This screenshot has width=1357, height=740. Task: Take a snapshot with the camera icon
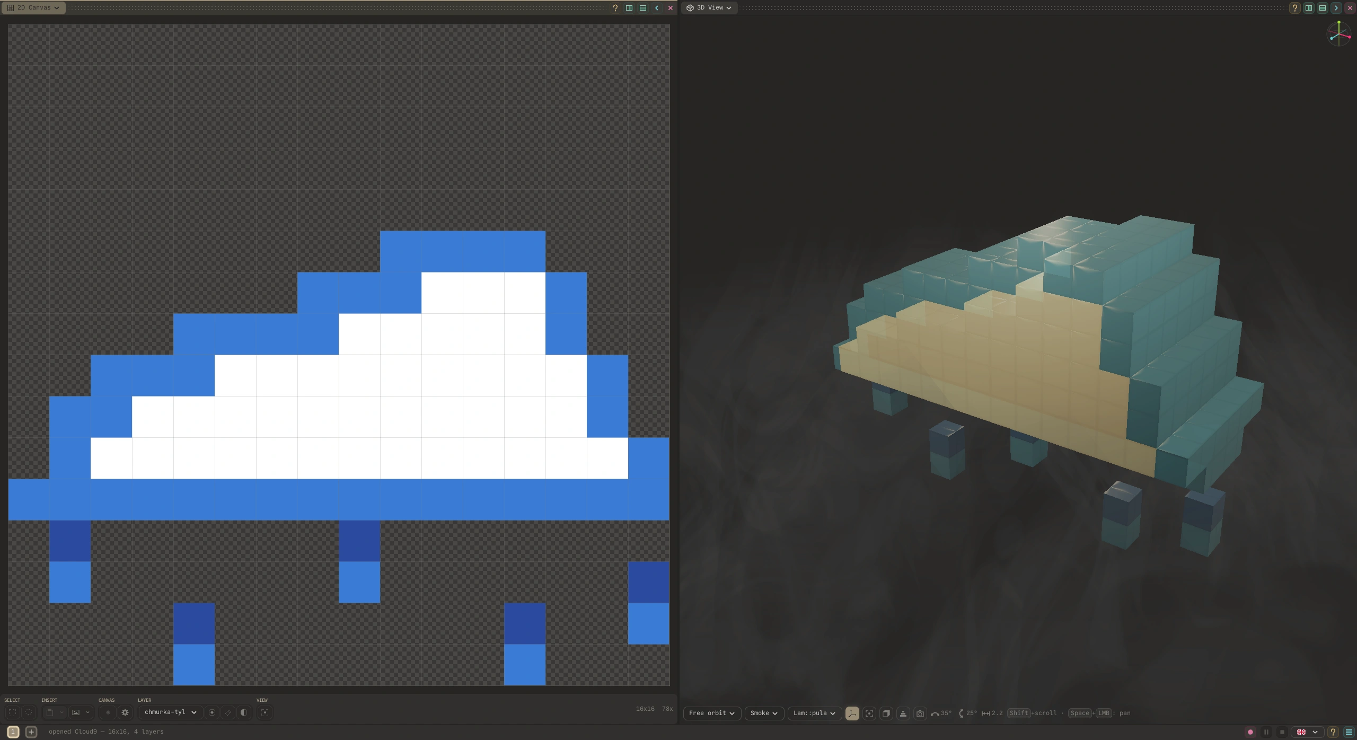[x=920, y=713]
